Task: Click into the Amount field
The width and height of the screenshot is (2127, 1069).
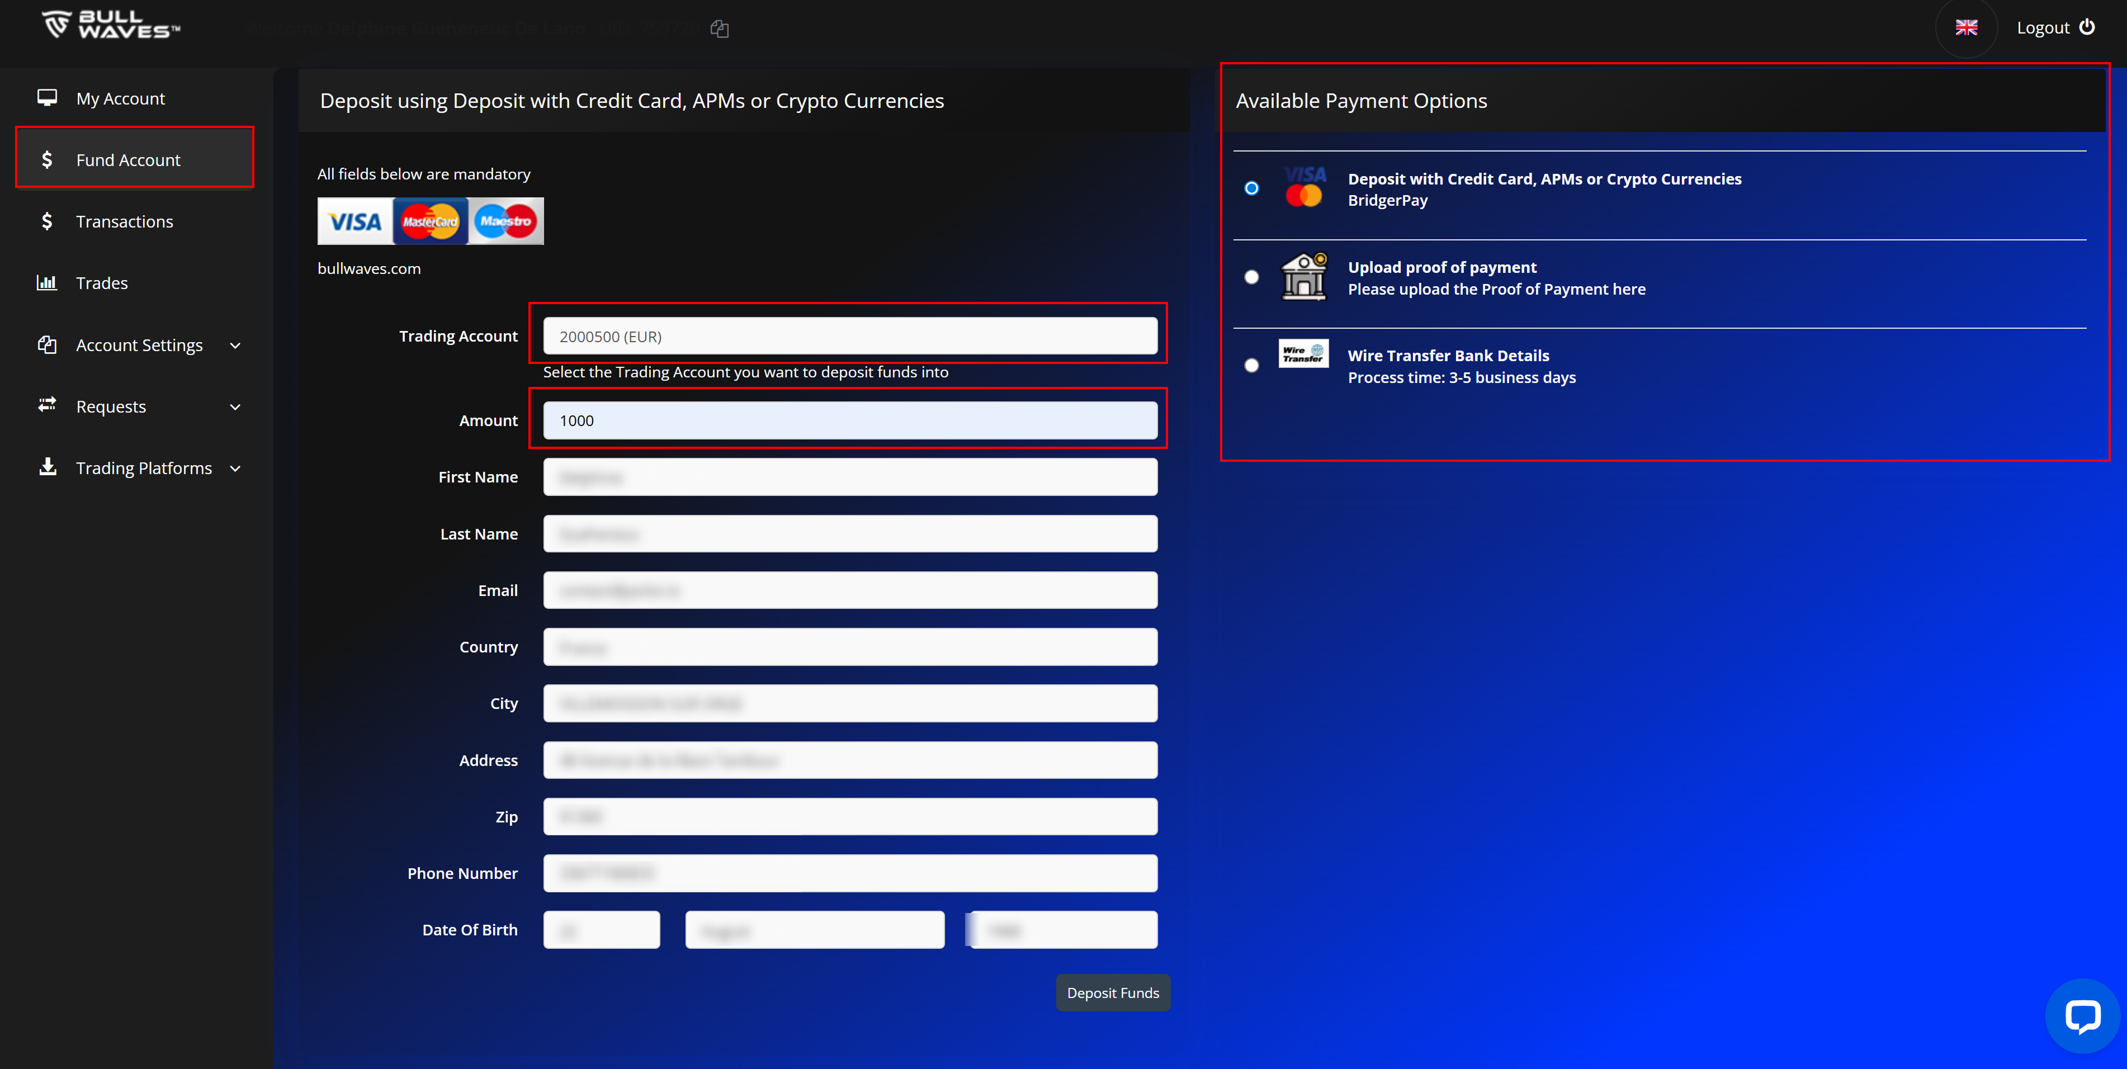Action: coord(850,421)
